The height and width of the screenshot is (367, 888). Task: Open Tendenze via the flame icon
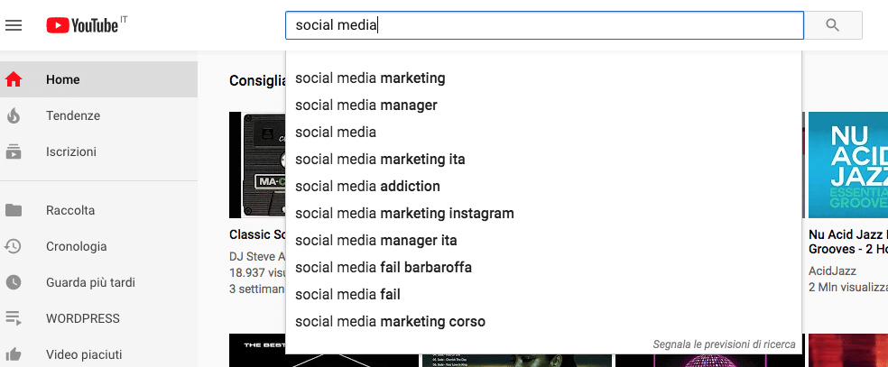point(13,116)
